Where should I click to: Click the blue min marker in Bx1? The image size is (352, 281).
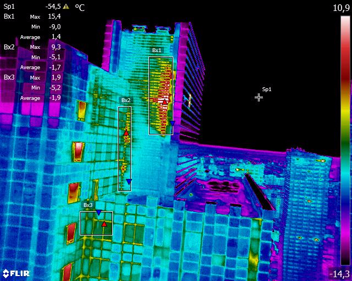[x=172, y=124]
